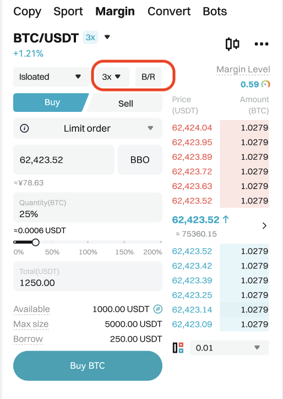Viewport: 283px width, 399px height.
Task: Open the three-dot more options menu
Action: 262,44
